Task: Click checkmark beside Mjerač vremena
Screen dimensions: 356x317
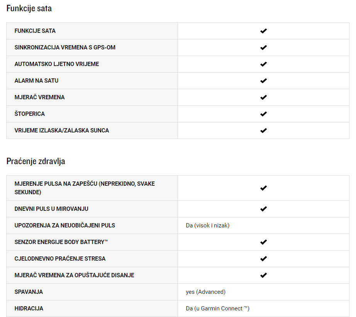Action: (x=263, y=97)
